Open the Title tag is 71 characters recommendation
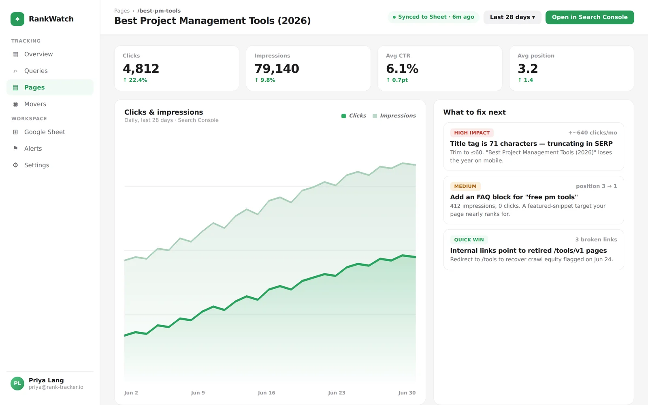This screenshot has width=648, height=405. point(534,147)
